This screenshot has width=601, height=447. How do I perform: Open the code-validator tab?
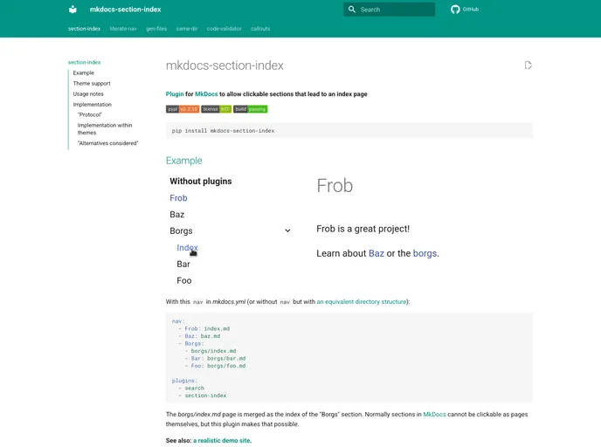[x=225, y=29]
